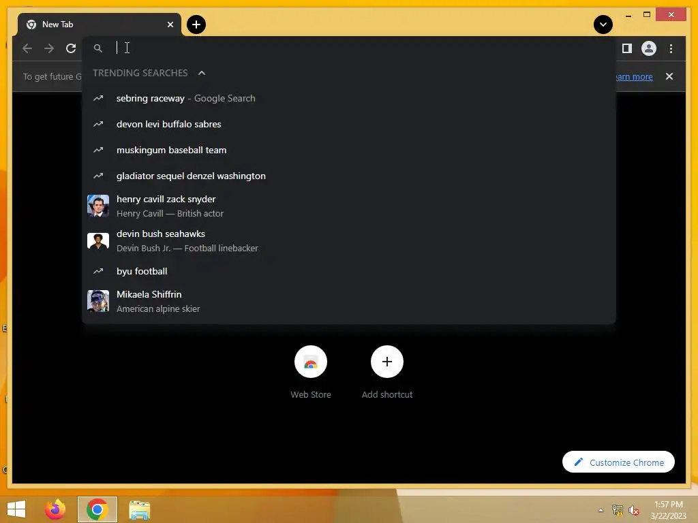Click Devin Bush thumbnail image
This screenshot has width=698, height=523.
(x=98, y=240)
